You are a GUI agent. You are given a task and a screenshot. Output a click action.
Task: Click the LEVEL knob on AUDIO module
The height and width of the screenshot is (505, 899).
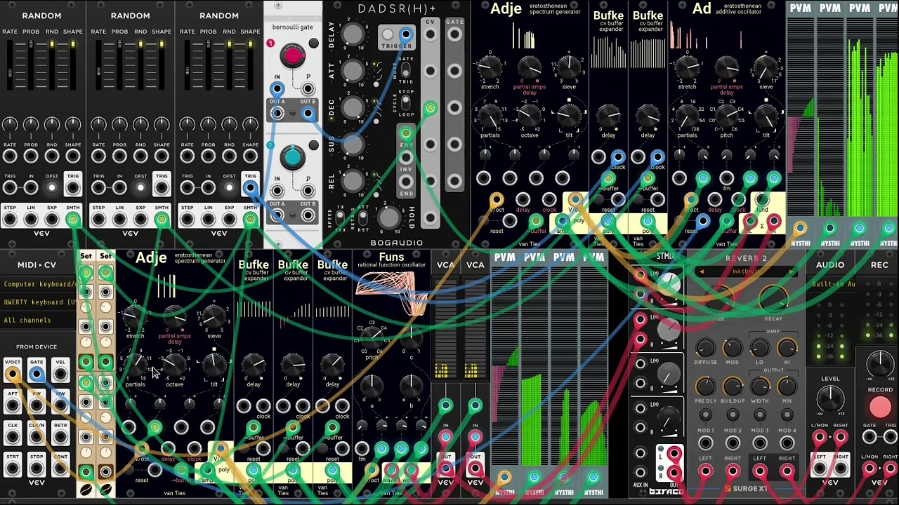[x=830, y=399]
